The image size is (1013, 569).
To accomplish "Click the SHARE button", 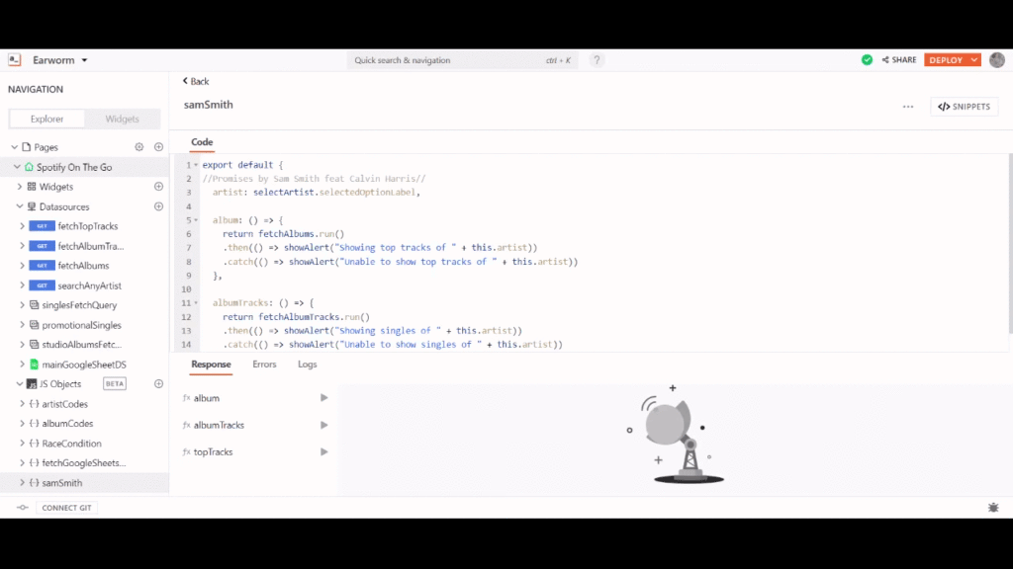I will [x=899, y=60].
